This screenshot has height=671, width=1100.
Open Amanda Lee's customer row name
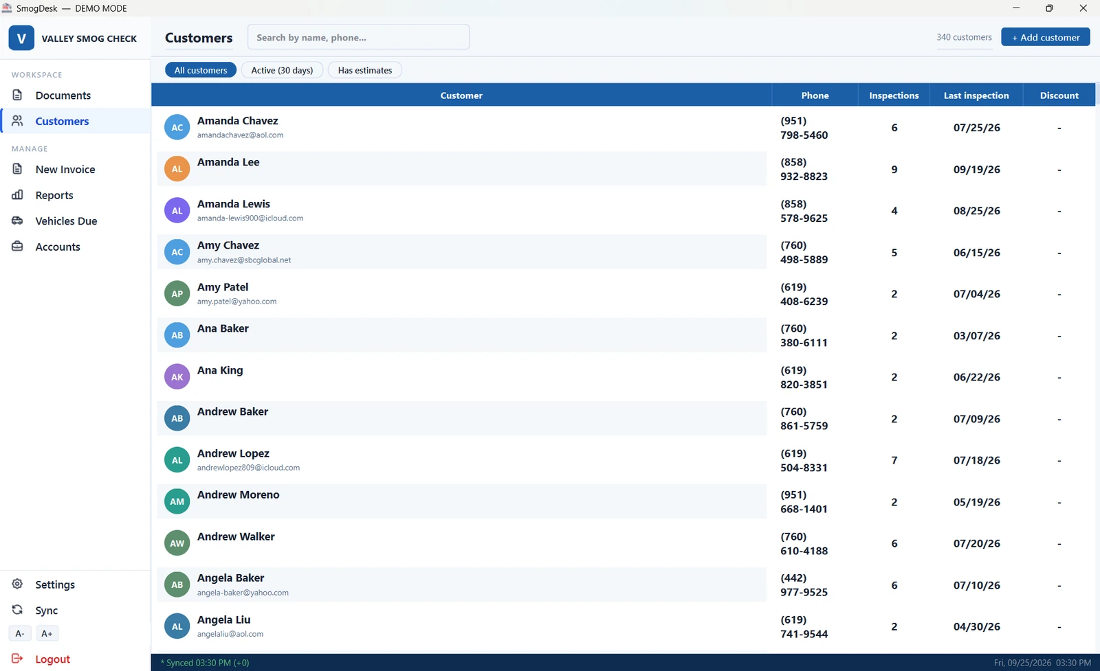tap(228, 162)
